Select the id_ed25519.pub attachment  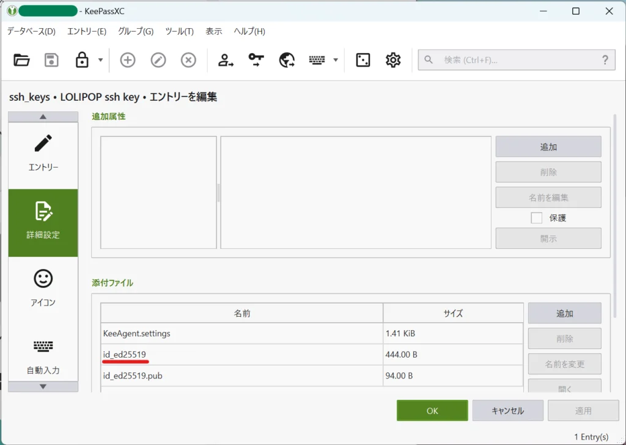click(x=312, y=375)
